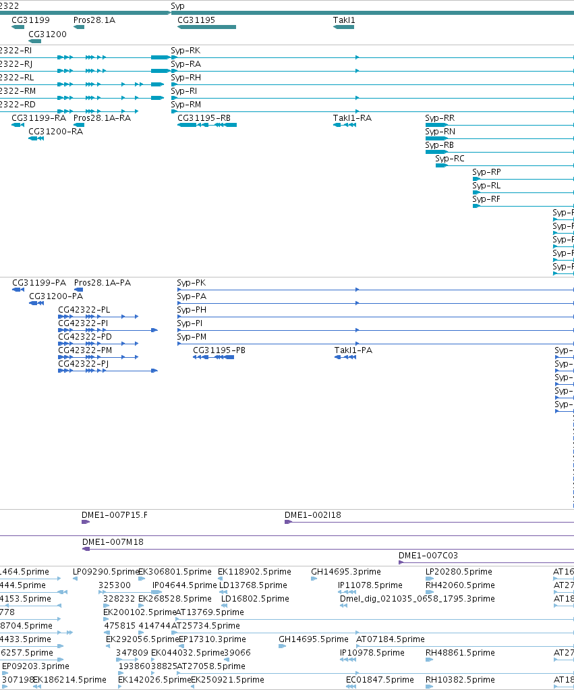Select the Syp-RA transcript label
This screenshot has width=574, height=690.
tap(186, 64)
